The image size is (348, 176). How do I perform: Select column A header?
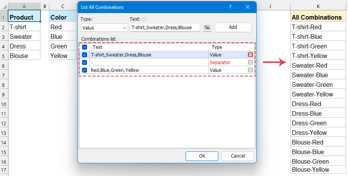point(24,7)
